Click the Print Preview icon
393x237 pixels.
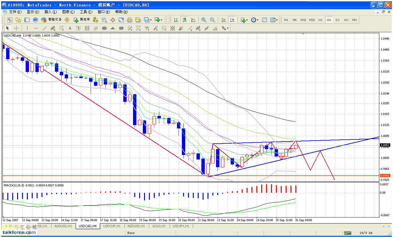pos(138,20)
